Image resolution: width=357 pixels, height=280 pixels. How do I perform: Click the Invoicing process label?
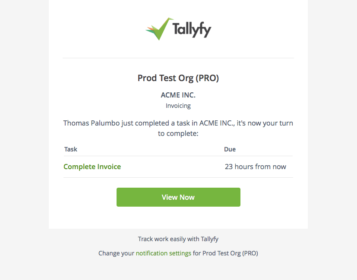(178, 106)
